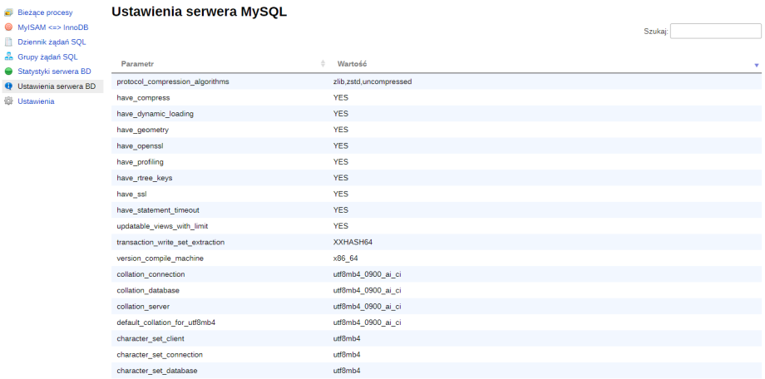Click the collation_connection parameter
Image resolution: width=765 pixels, height=379 pixels.
point(151,274)
